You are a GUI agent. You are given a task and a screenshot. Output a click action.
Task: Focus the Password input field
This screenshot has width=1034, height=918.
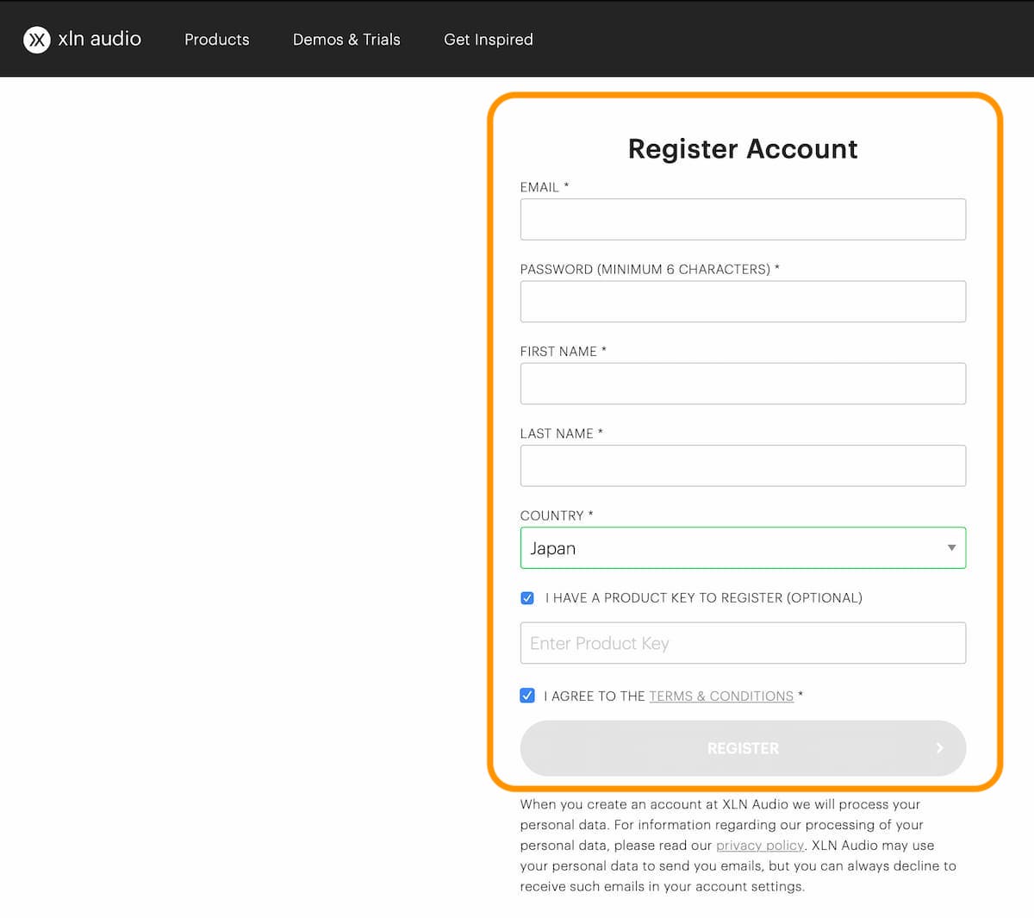pos(743,302)
